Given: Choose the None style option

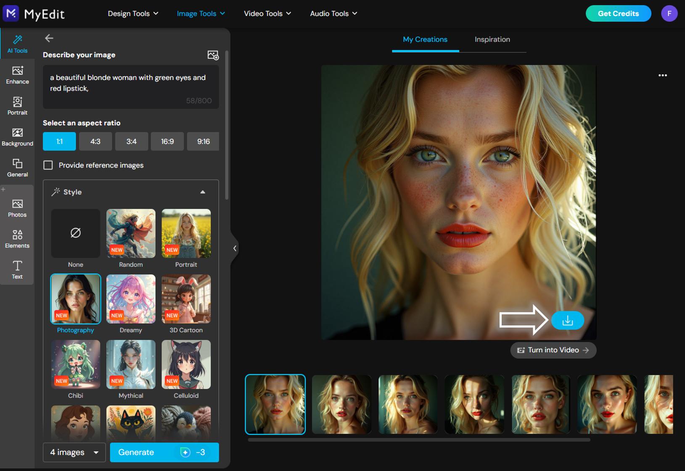Looking at the screenshot, I should coord(76,233).
